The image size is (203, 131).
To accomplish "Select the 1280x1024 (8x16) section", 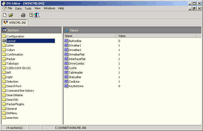I will coord(19,68).
